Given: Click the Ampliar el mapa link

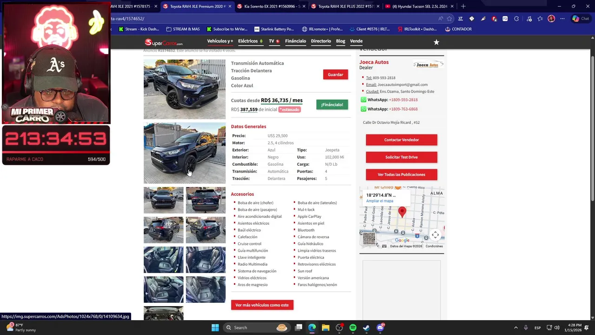Looking at the screenshot, I should (380, 201).
